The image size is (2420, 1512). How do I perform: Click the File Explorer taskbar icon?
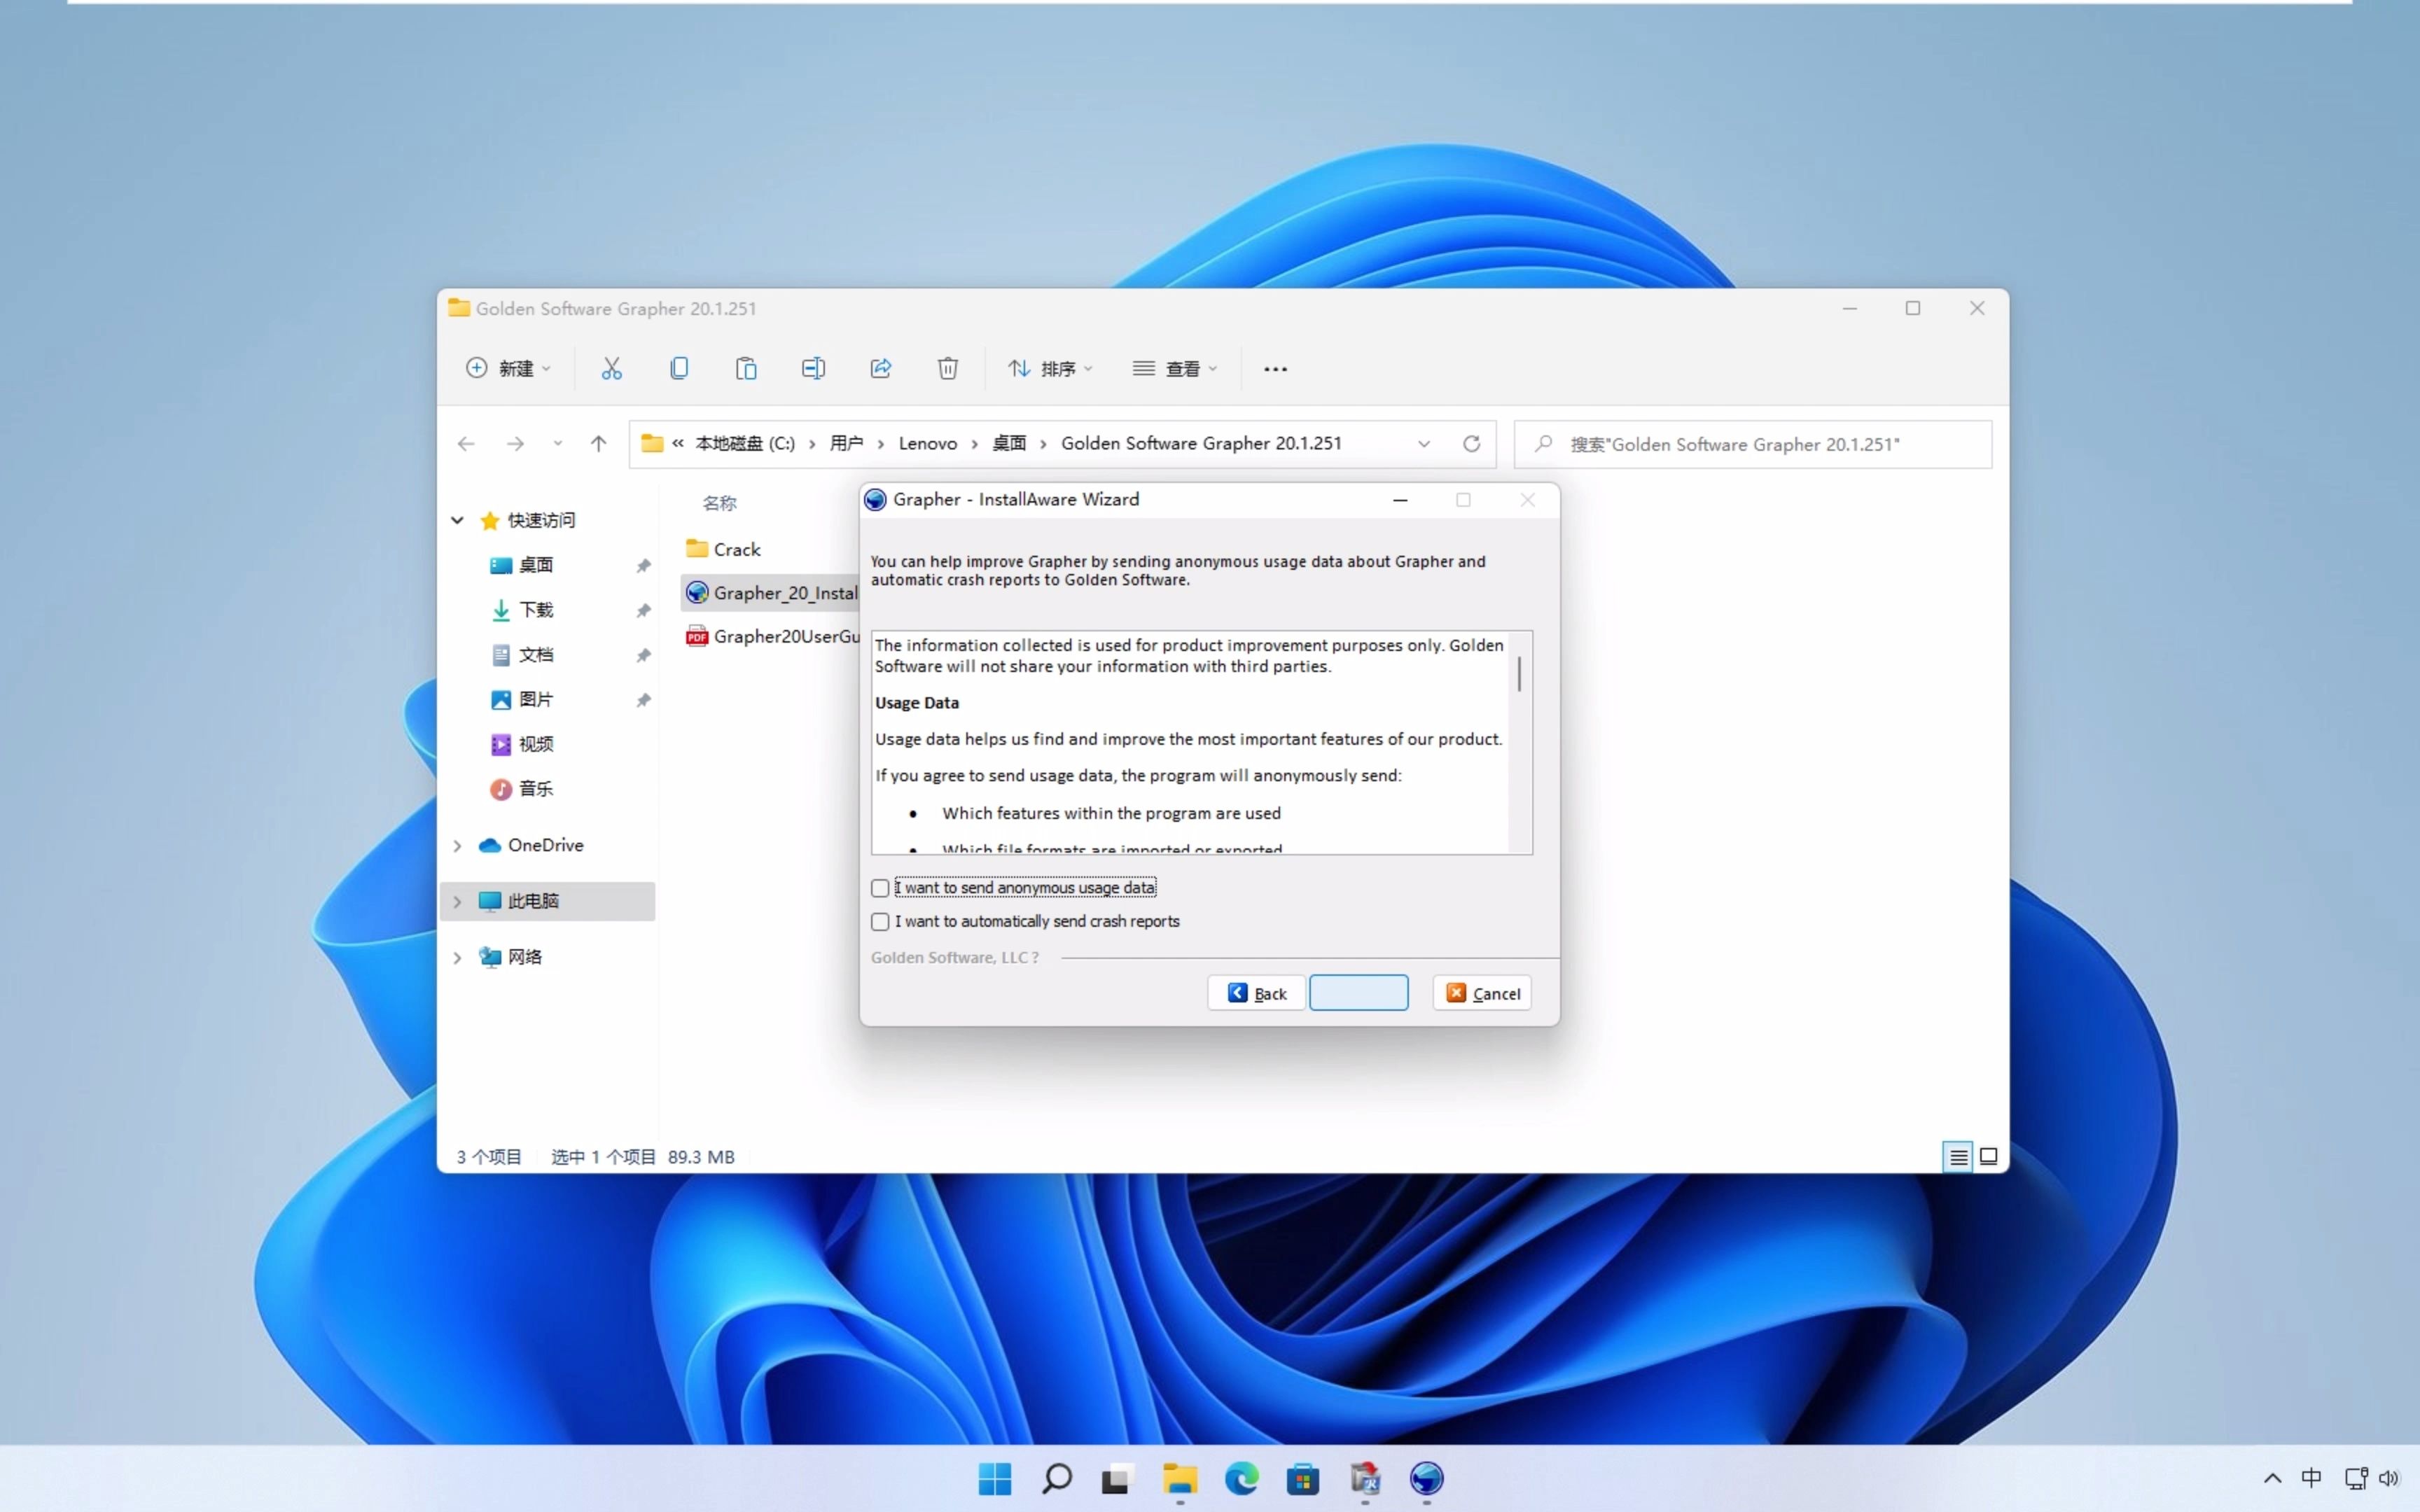(x=1180, y=1478)
